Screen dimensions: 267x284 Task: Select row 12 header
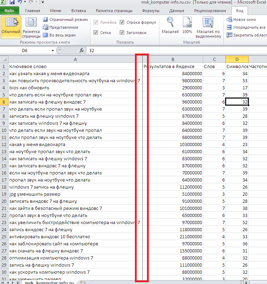(4, 145)
